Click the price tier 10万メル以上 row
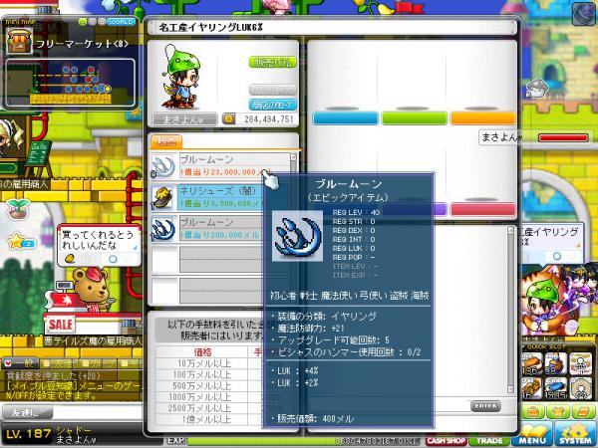The image size is (598, 448). tap(203, 363)
